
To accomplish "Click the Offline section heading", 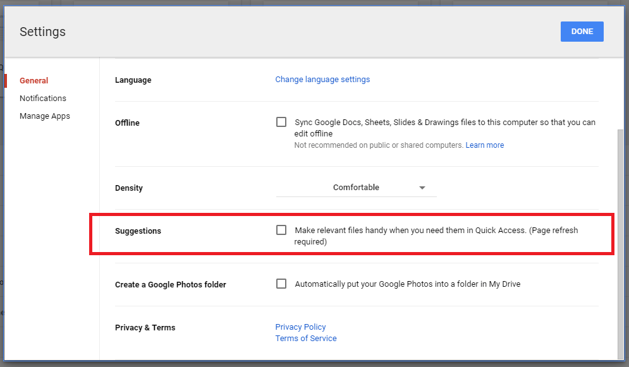I will click(x=127, y=123).
